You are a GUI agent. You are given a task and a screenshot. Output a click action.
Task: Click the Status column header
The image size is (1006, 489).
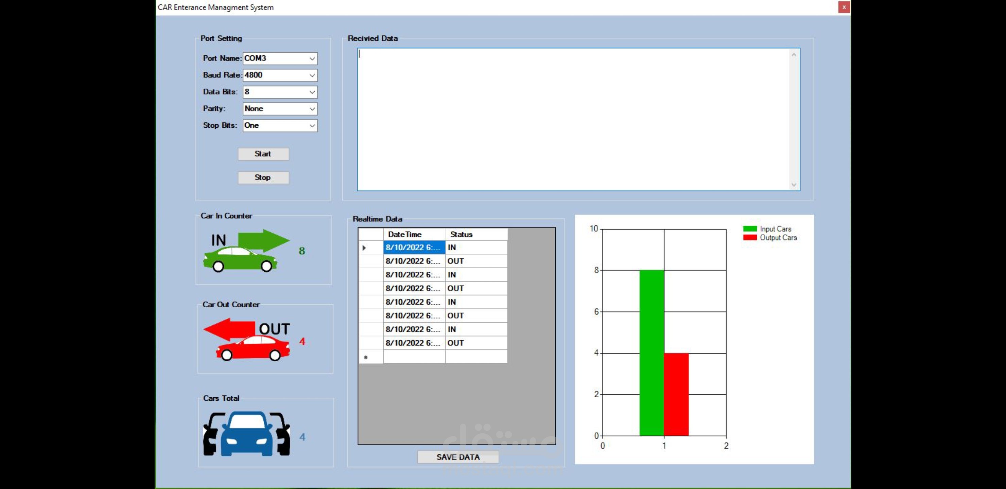(x=476, y=235)
